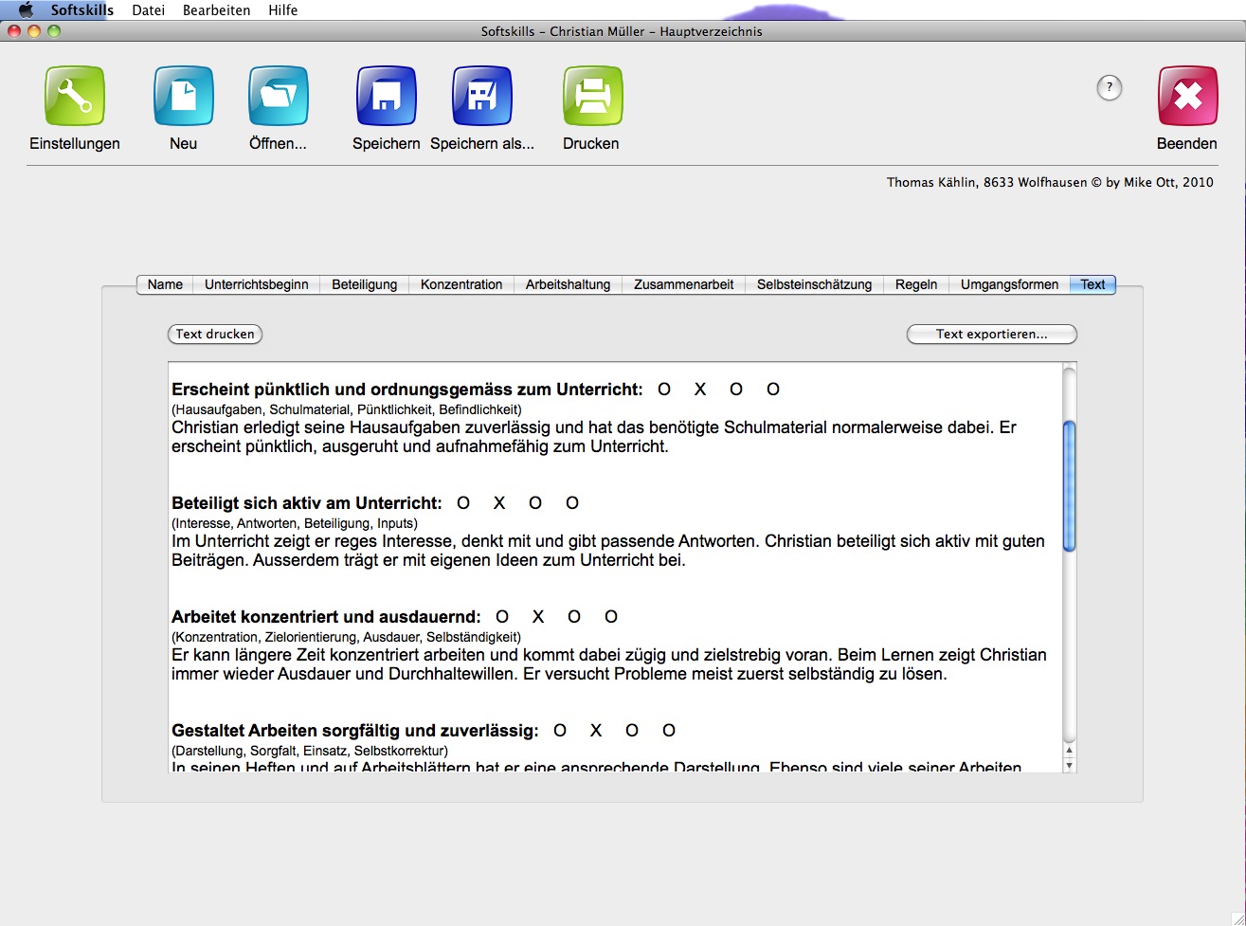The height and width of the screenshot is (926, 1246).
Task: Click the vertical scrollbar thumb of the text area
Action: [x=1070, y=485]
